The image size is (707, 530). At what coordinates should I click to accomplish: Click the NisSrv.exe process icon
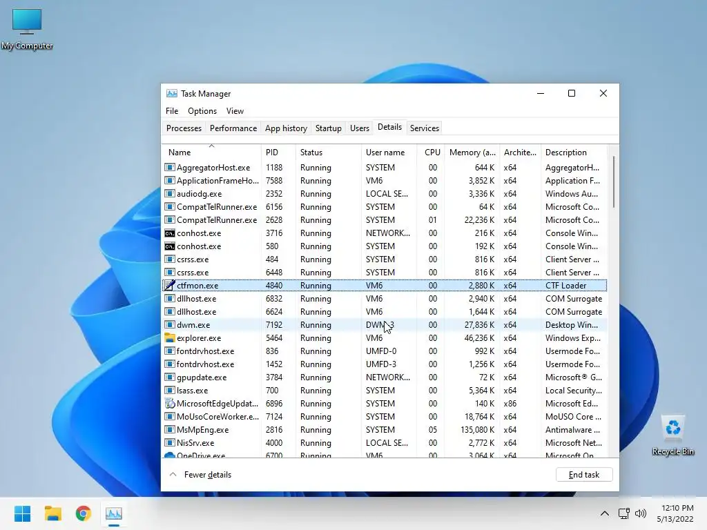170,442
